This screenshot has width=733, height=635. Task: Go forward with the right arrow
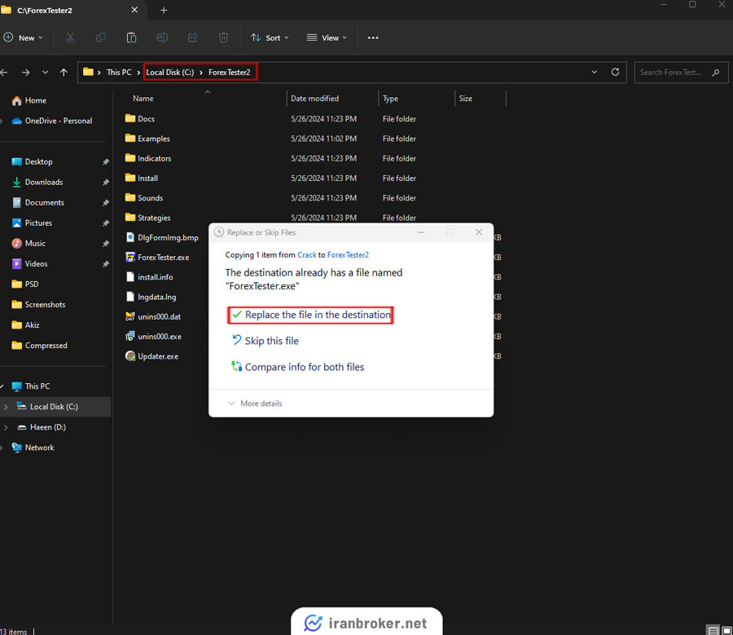pyautogui.click(x=26, y=73)
